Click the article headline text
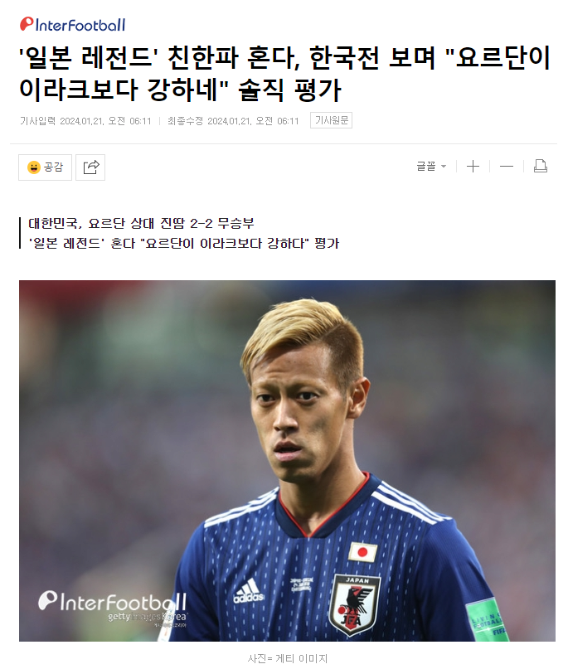The width and height of the screenshot is (568, 669). coord(284,73)
